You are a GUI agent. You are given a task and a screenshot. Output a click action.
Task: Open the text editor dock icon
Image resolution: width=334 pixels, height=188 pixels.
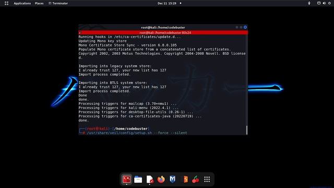click(150, 180)
